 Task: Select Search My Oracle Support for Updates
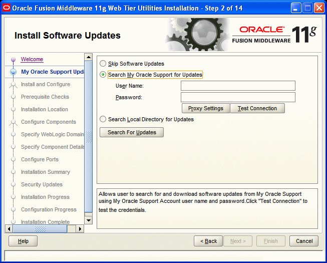coord(103,75)
